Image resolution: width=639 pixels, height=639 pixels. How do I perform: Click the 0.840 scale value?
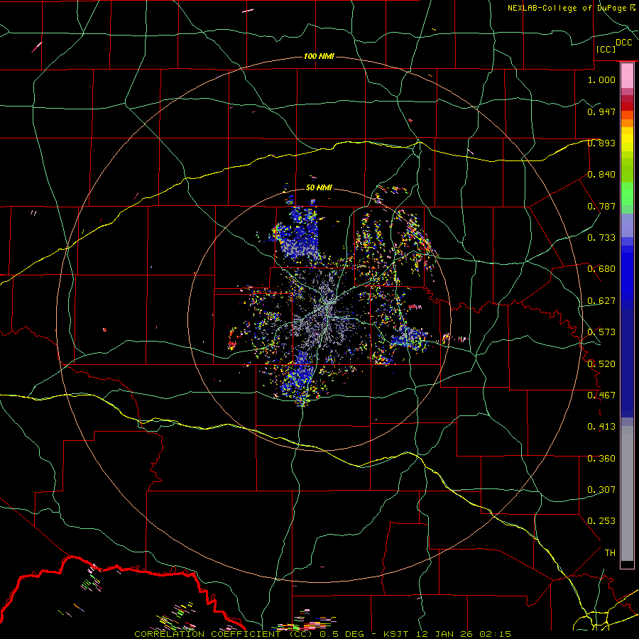[601, 175]
